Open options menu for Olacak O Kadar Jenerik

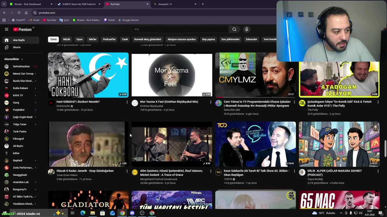click(127, 171)
